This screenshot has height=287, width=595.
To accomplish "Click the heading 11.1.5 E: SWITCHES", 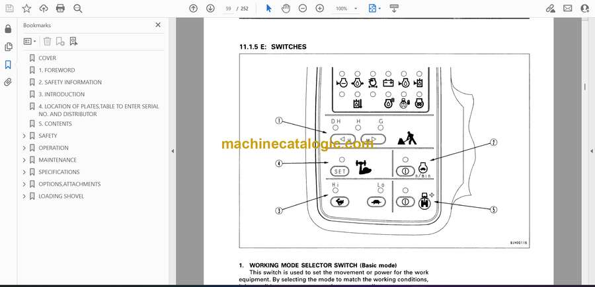I will pos(273,47).
